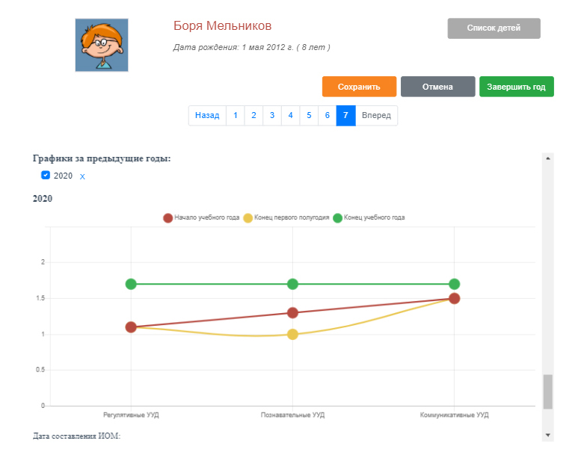Click the child's avatar picture
The height and width of the screenshot is (467, 587).
pos(102,46)
